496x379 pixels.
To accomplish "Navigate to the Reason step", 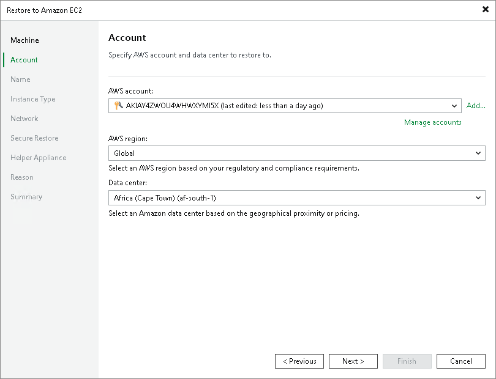I will point(22,177).
